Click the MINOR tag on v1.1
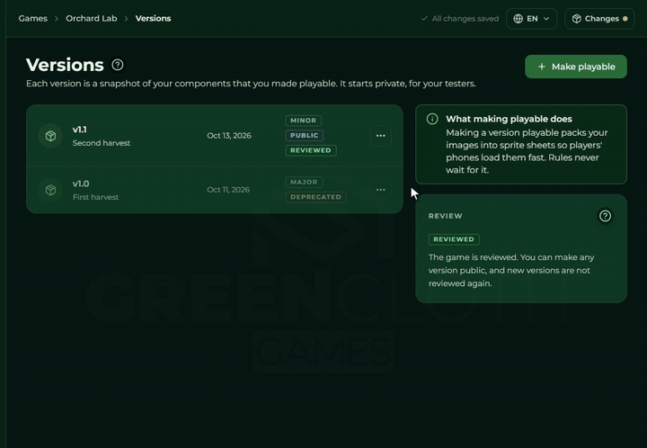 (304, 121)
